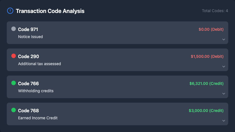Click the gray status dot for Code 971
Image resolution: width=235 pixels, height=132 pixels.
point(14,29)
